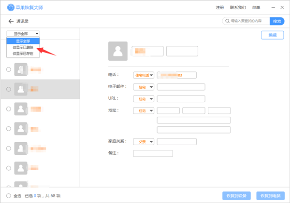Click the 苹果恢复大师 app logo

(8, 8)
